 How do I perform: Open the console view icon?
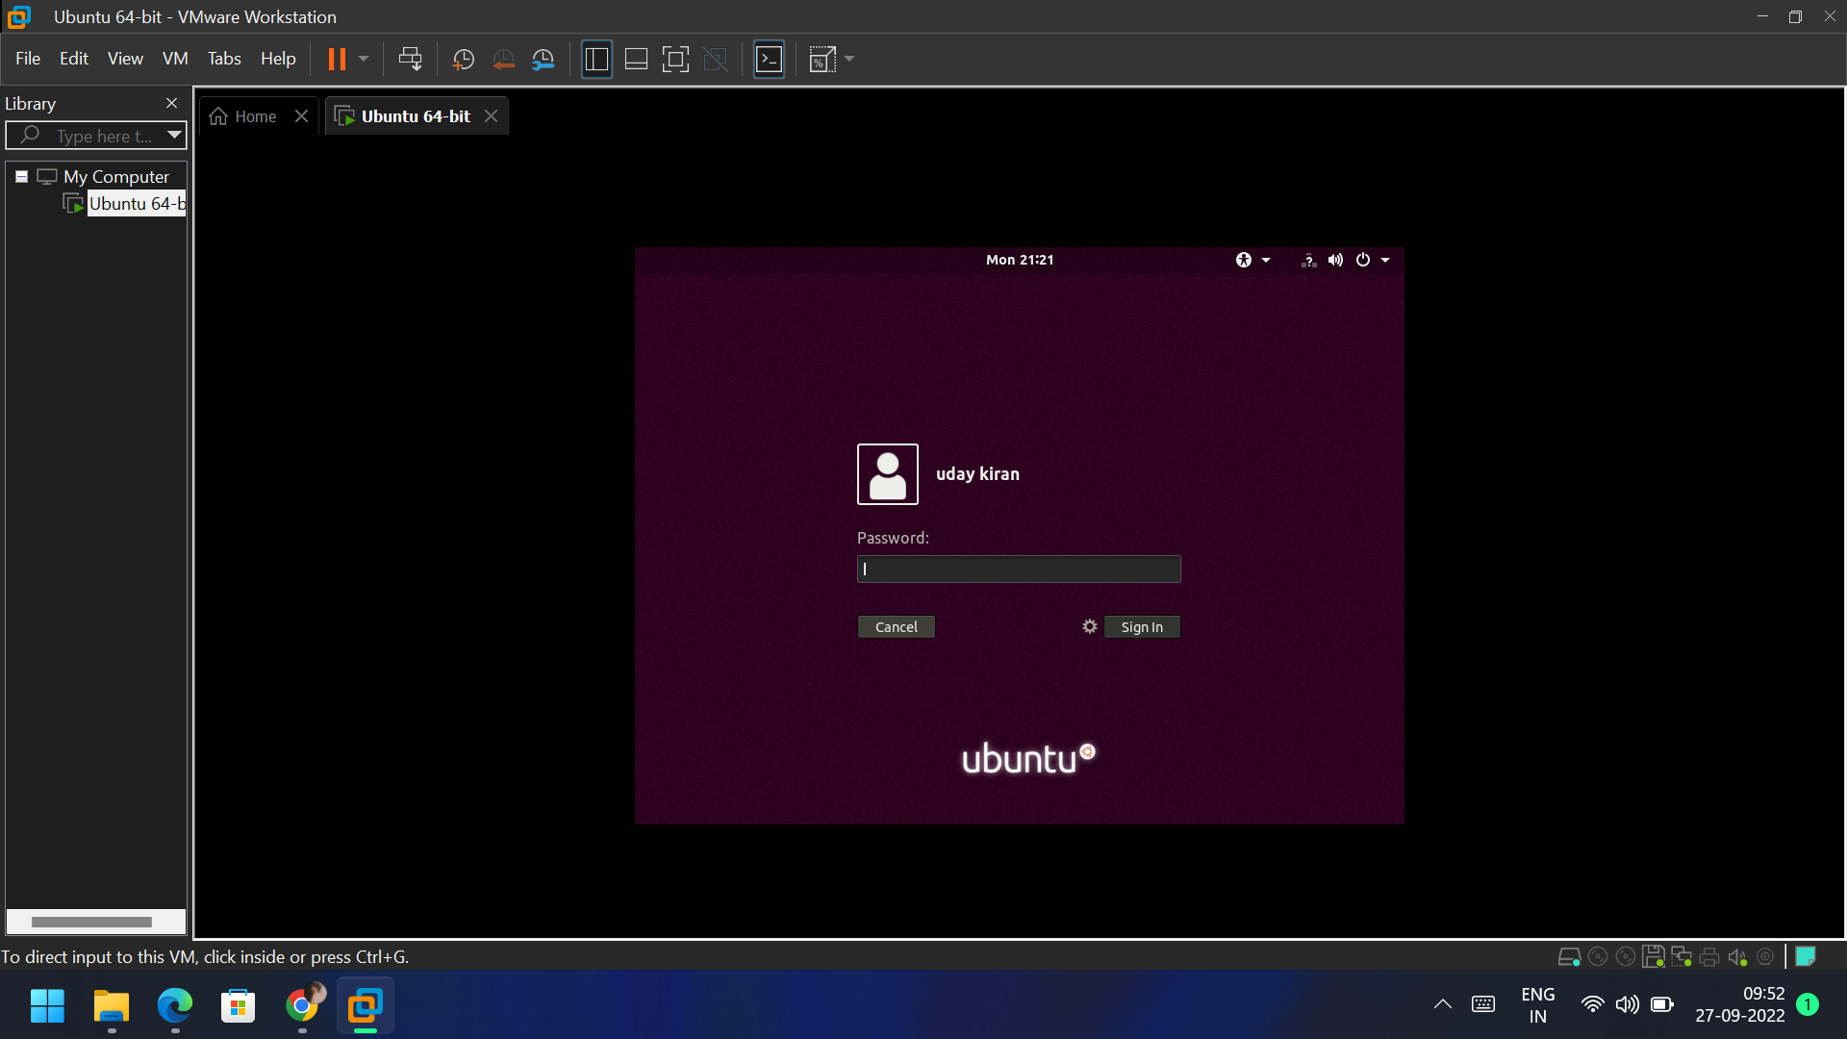coord(769,60)
